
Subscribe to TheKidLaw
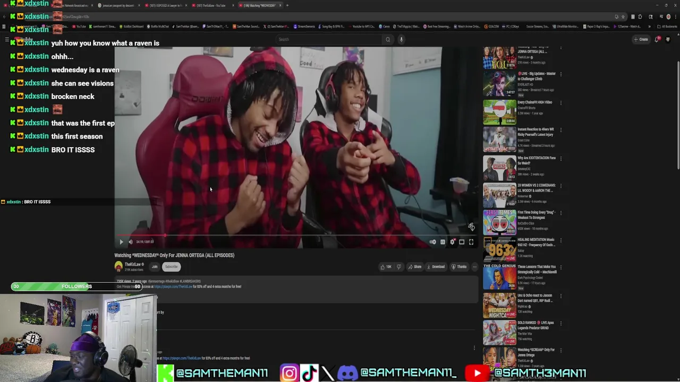(x=171, y=267)
